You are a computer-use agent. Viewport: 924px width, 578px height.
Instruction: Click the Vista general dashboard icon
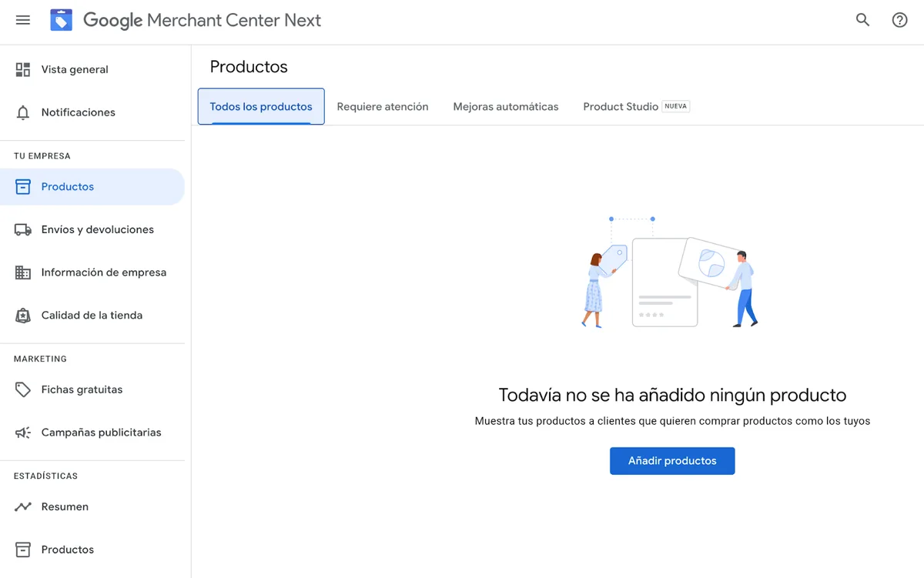[23, 69]
